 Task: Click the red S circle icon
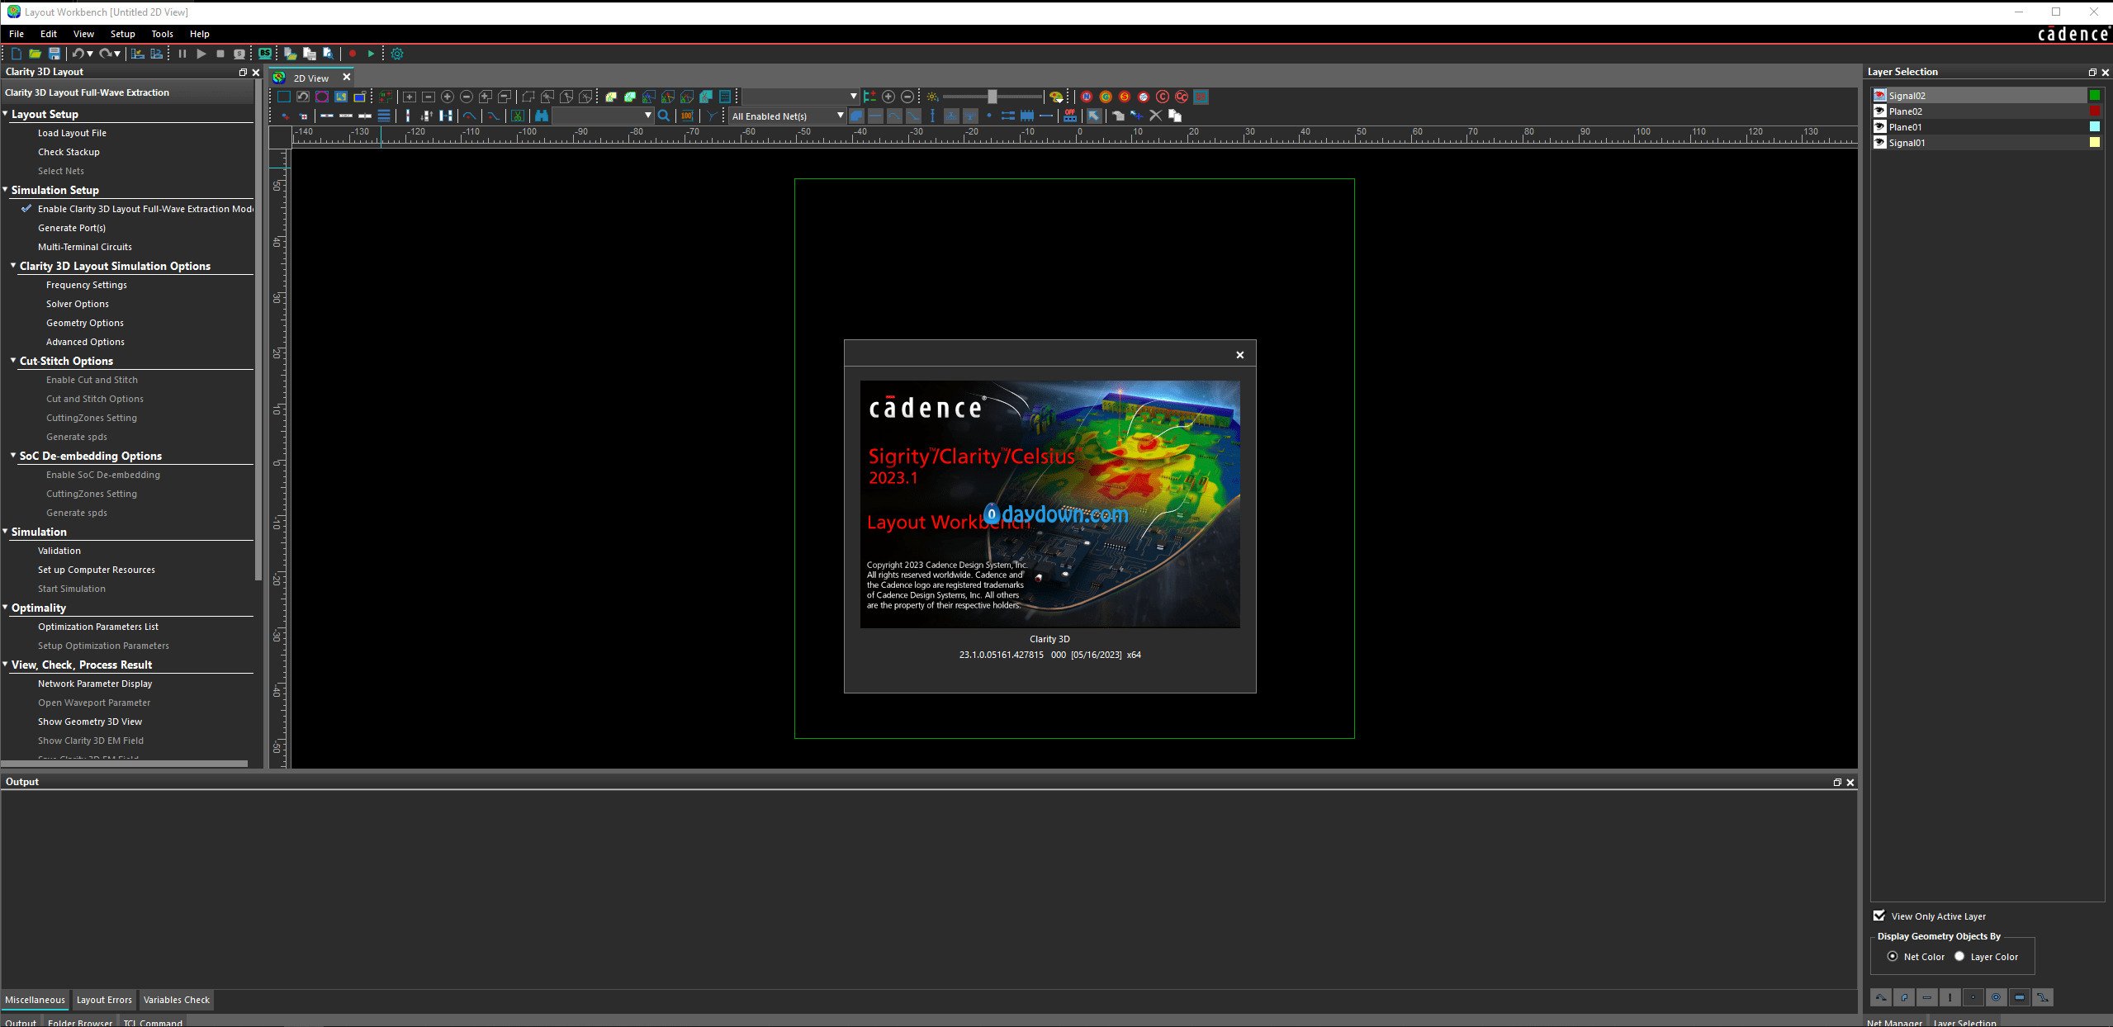tap(1125, 97)
